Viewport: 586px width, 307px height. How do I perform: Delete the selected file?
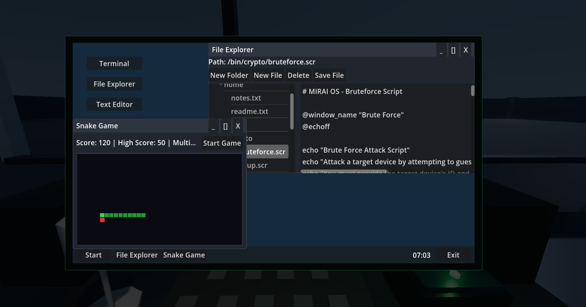(x=298, y=75)
